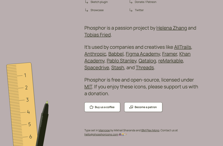This screenshot has height=146, width=223.
Task: Click the hello@phosphoricons.com email link
Action: [x=101, y=135]
